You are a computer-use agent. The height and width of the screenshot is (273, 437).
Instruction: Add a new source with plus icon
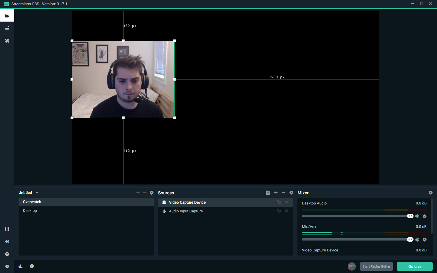click(276, 193)
